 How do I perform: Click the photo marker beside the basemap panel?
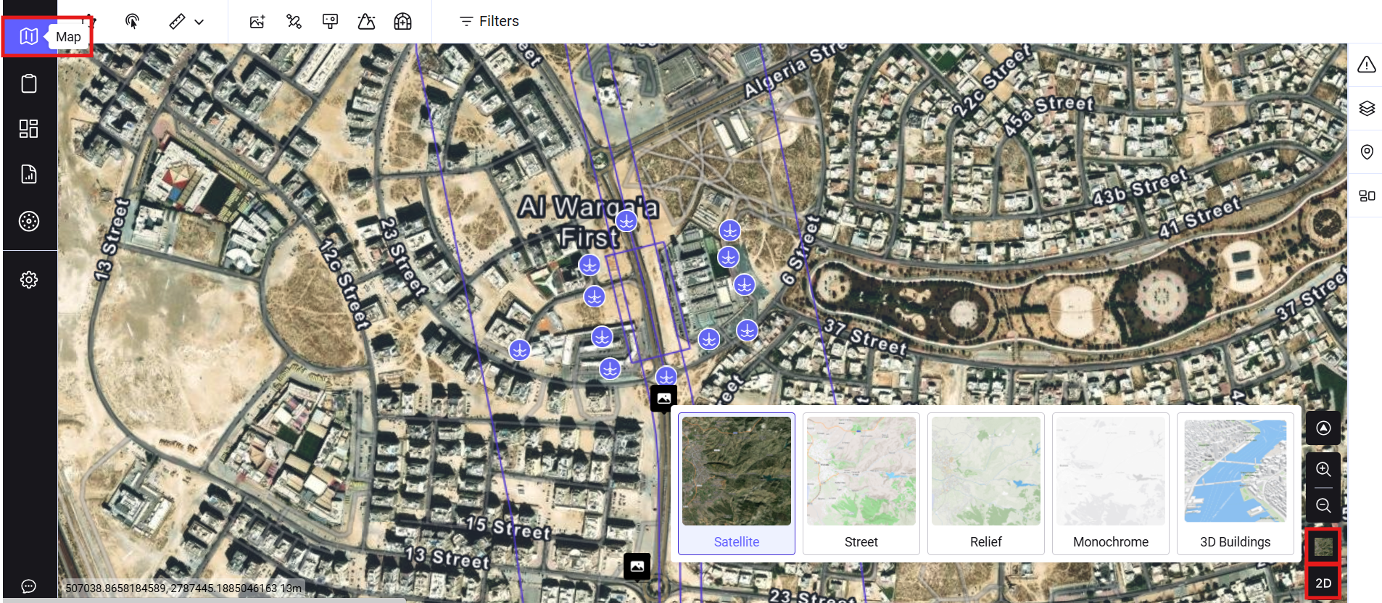pyautogui.click(x=663, y=399)
